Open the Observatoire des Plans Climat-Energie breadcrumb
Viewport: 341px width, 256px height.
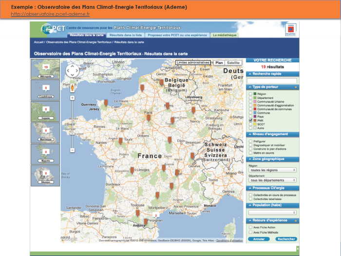pyautogui.click(x=79, y=42)
